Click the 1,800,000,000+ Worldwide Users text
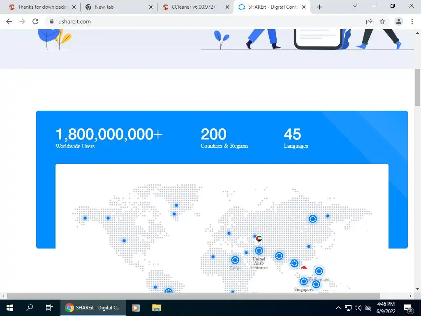 point(109,138)
